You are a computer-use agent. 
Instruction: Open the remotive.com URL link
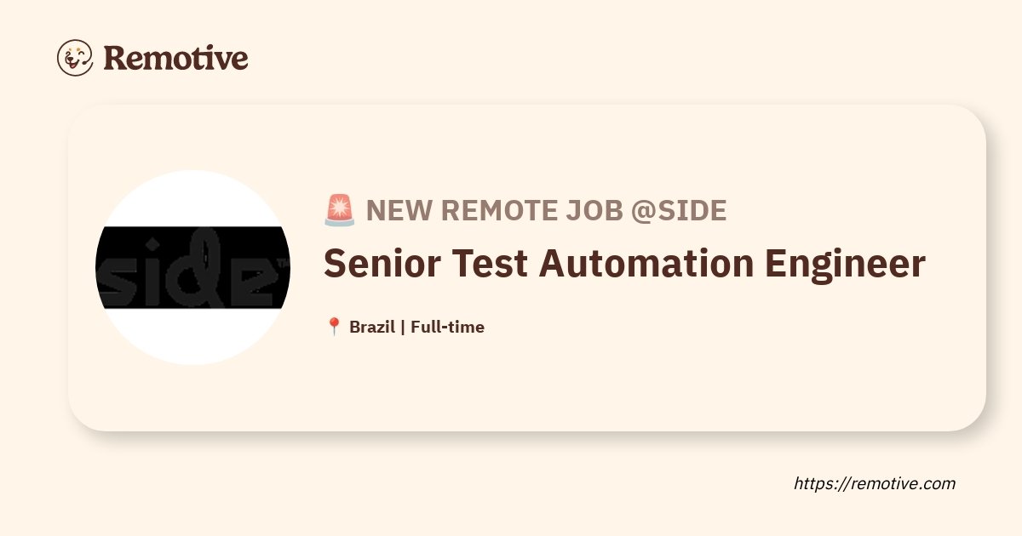[875, 483]
